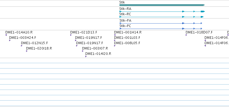The width and height of the screenshot is (229, 107).
Task: Select the lower DME1-019N17.F label
Action: tap(90, 43)
